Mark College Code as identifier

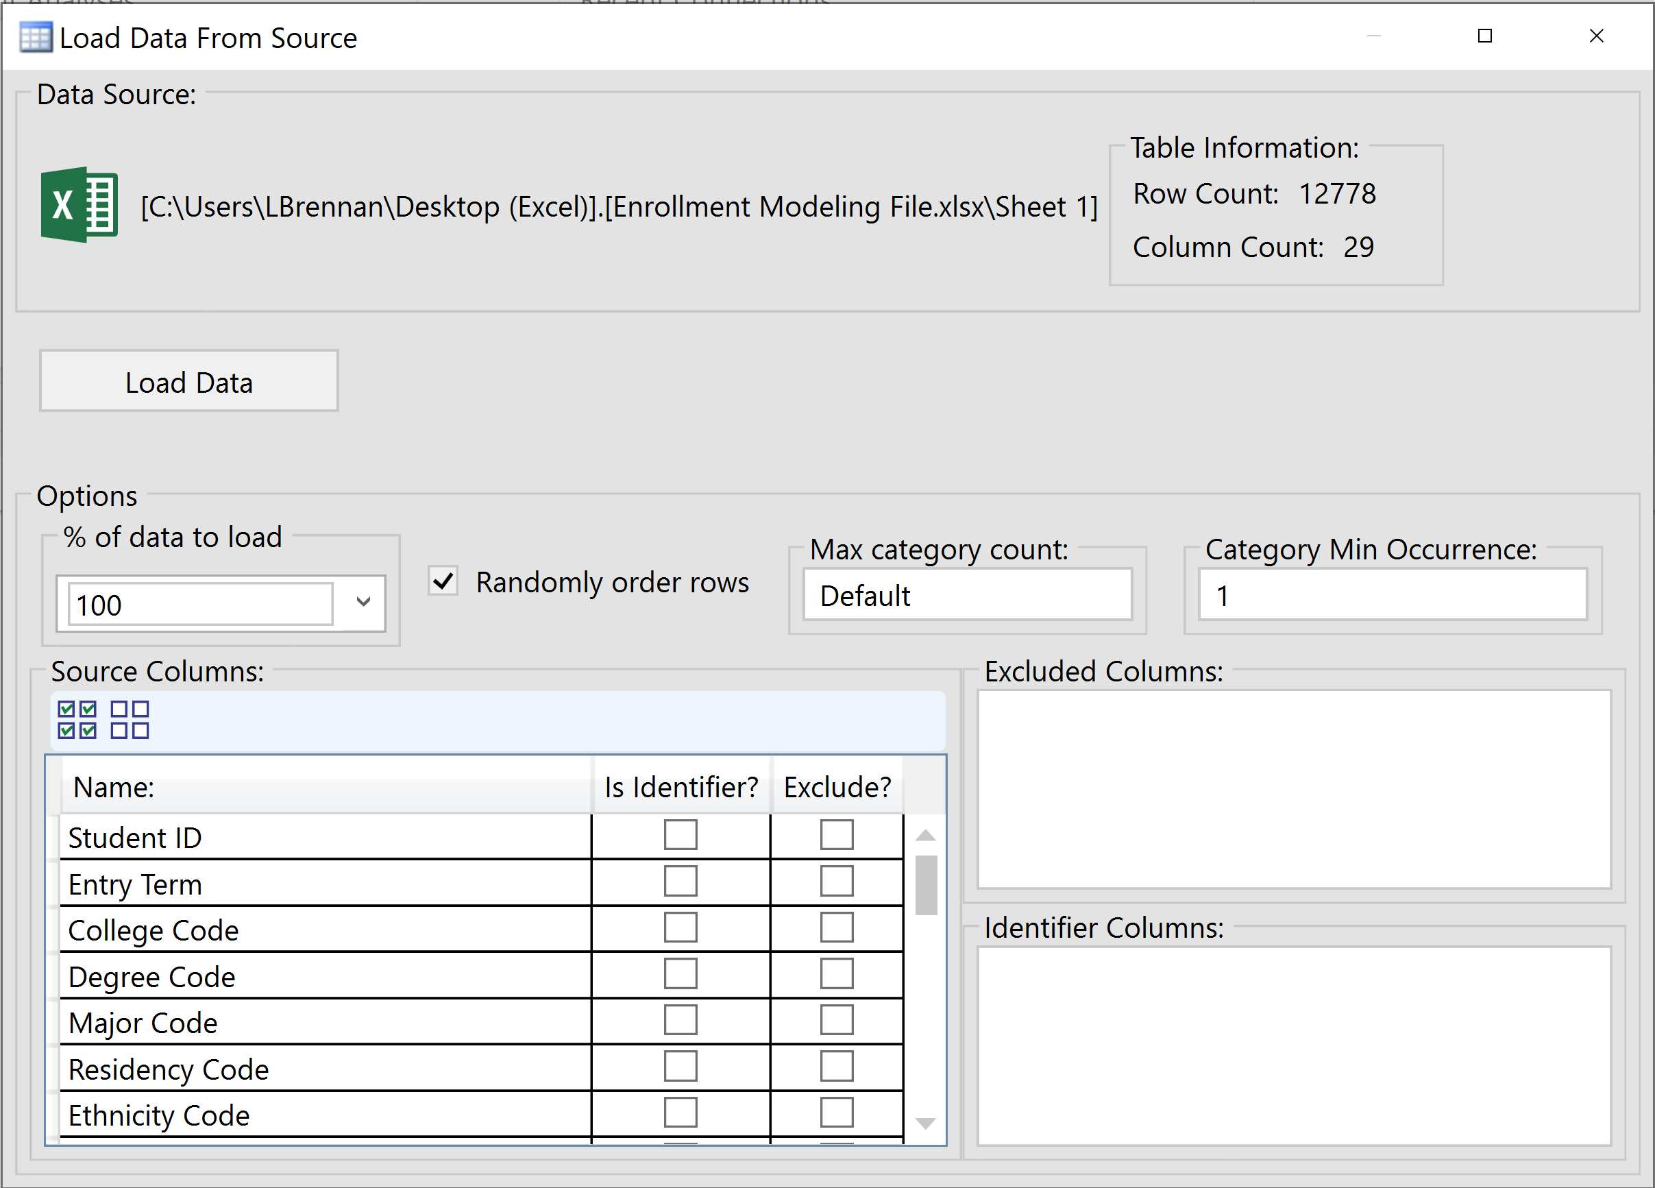pyautogui.click(x=680, y=928)
